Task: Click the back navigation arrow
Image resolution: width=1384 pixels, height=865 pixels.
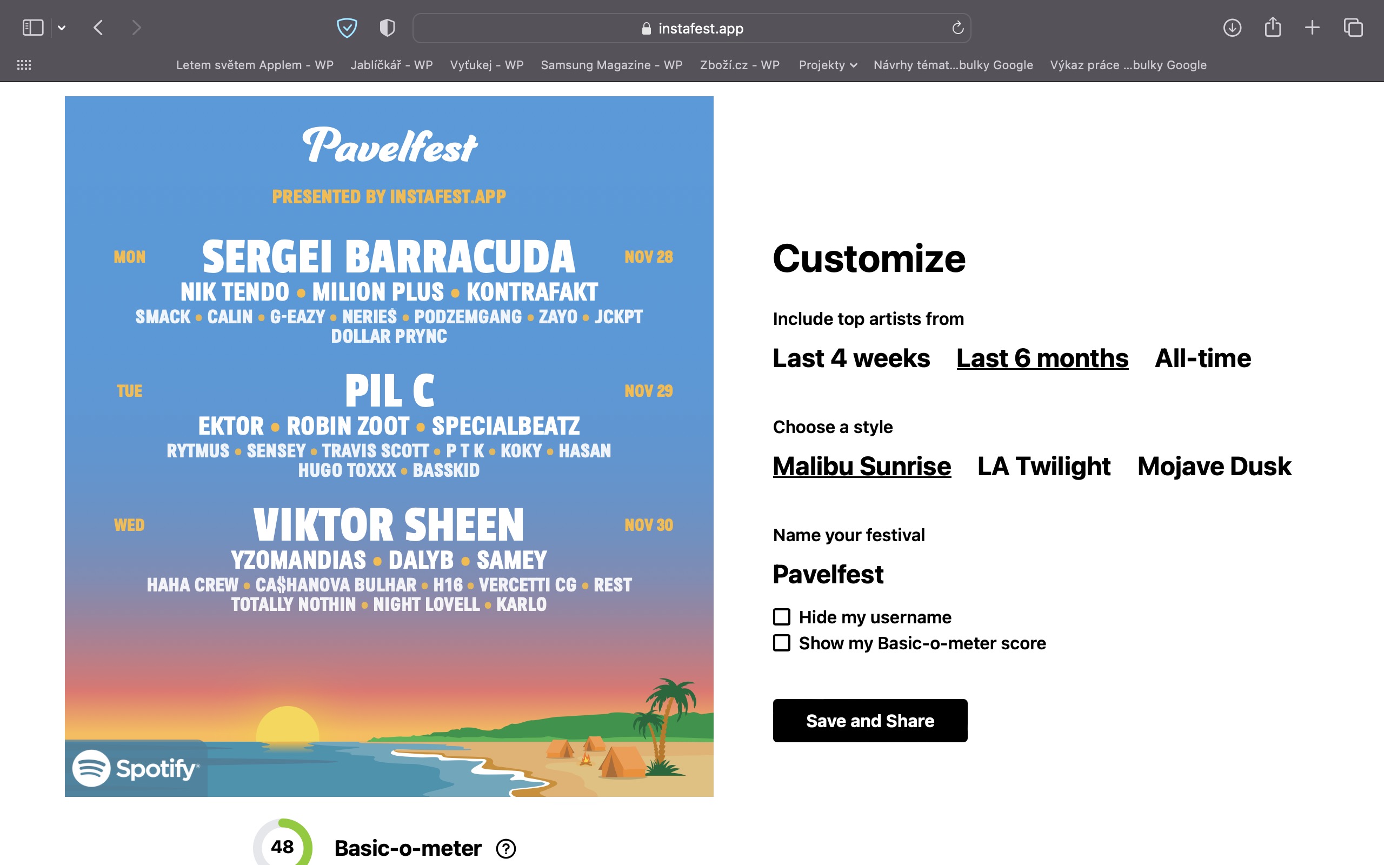Action: point(98,28)
